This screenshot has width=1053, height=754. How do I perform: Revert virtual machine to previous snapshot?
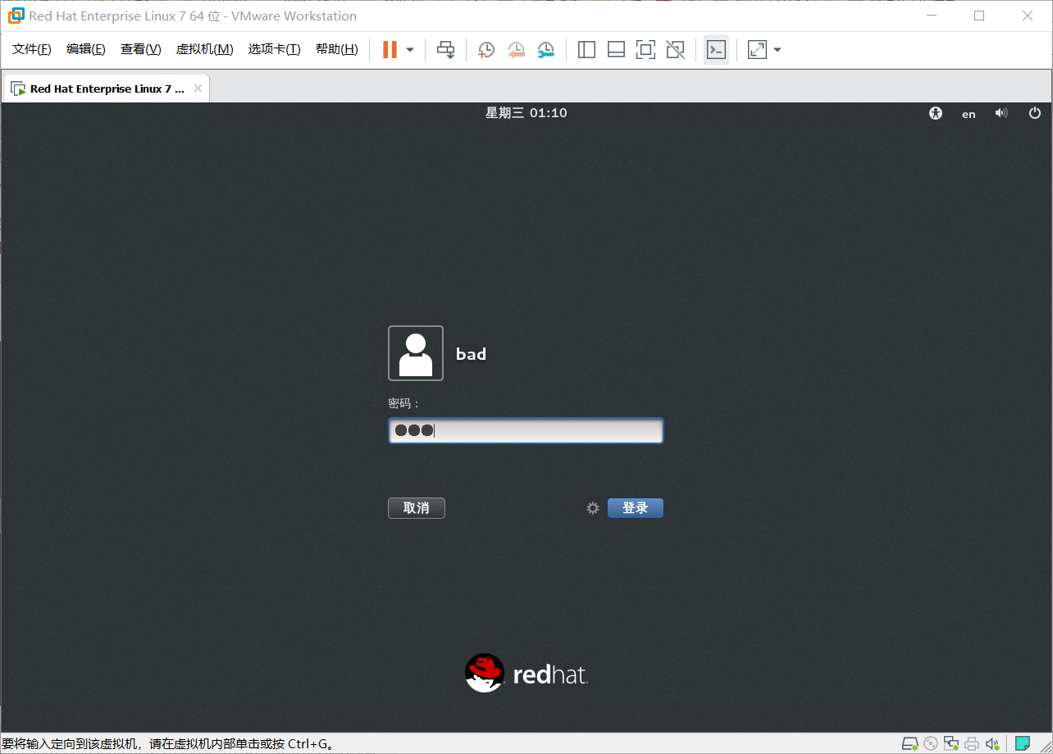coord(516,50)
